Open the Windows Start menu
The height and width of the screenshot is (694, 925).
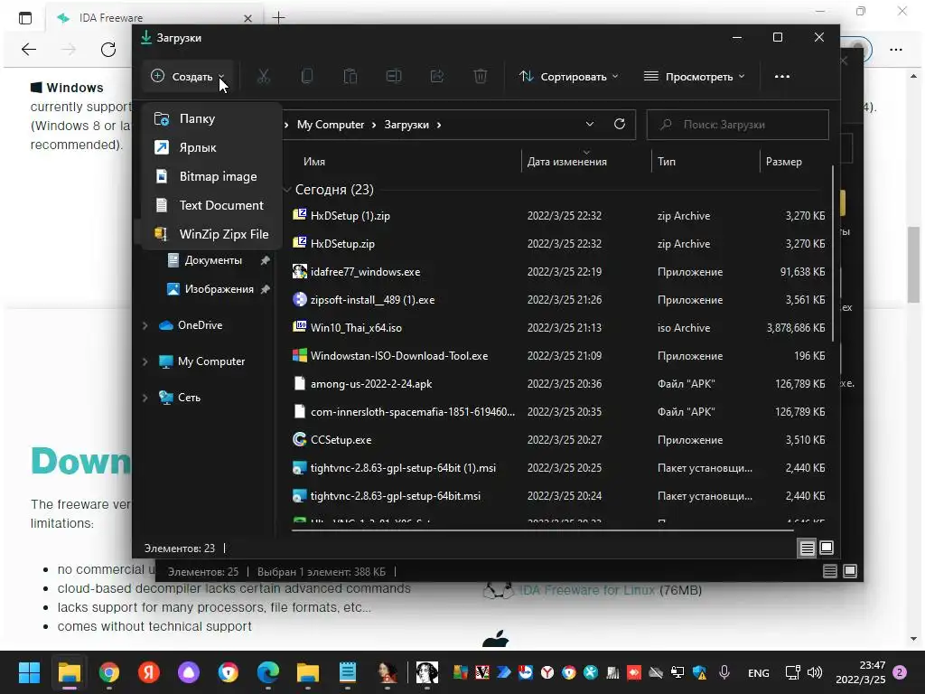[29, 672]
